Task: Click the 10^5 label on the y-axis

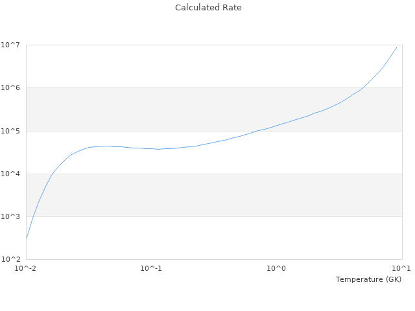Action: pos(12,131)
